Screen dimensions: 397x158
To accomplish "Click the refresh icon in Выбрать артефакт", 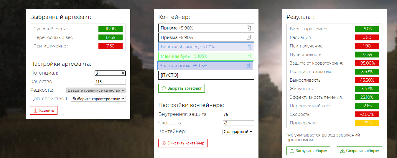I will pos(164,88).
